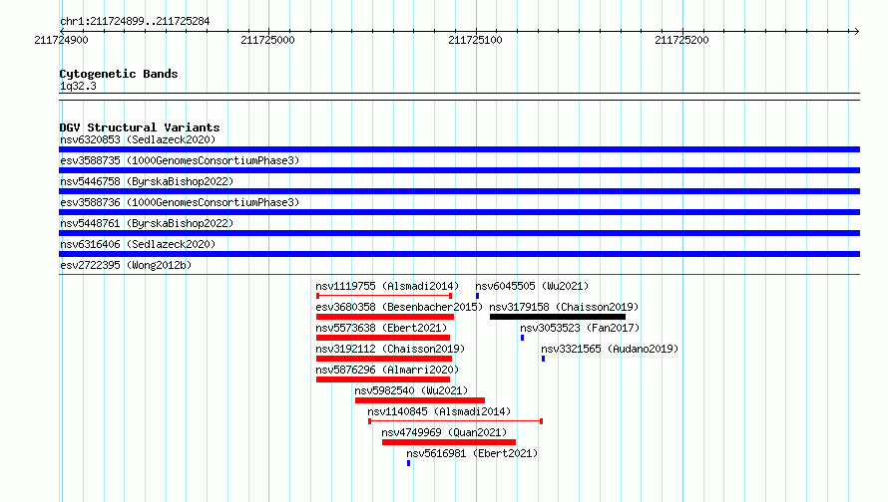Select nsv3179158 (Chaisson2019) label

pyautogui.click(x=564, y=307)
